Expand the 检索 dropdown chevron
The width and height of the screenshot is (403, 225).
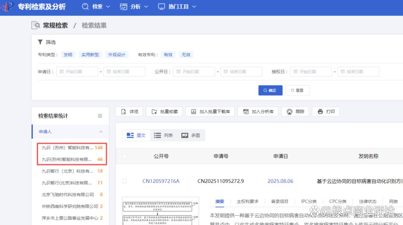pyautogui.click(x=108, y=7)
